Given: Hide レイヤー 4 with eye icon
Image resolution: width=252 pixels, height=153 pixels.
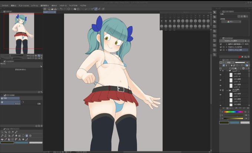Looking at the screenshot, I should (x=220, y=75).
